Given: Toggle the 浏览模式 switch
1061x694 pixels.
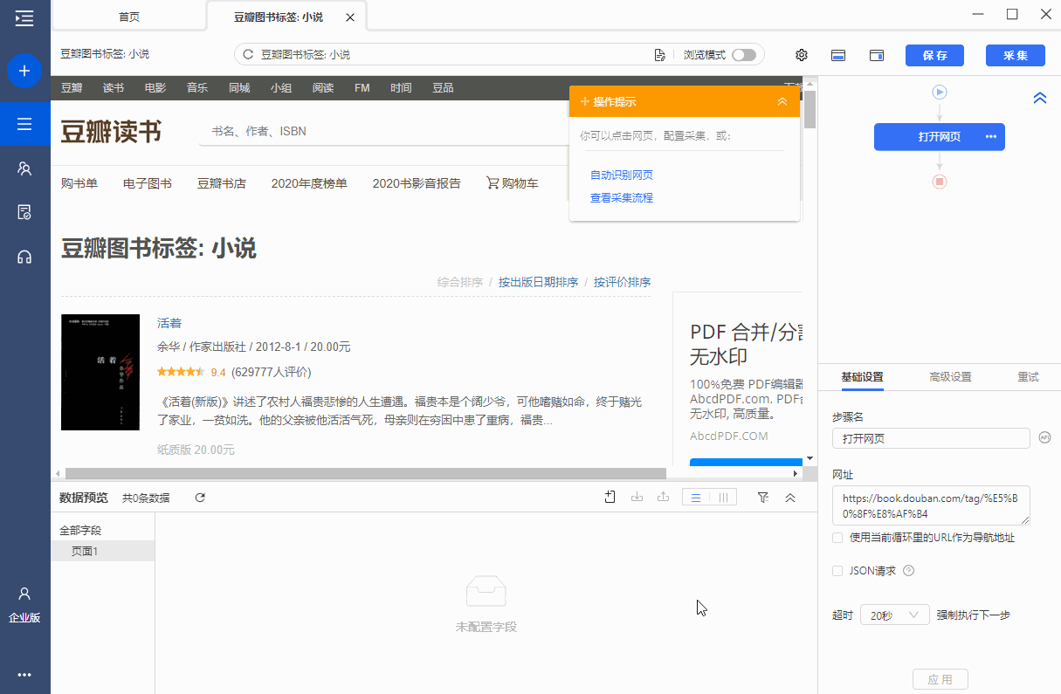Looking at the screenshot, I should click(x=744, y=55).
